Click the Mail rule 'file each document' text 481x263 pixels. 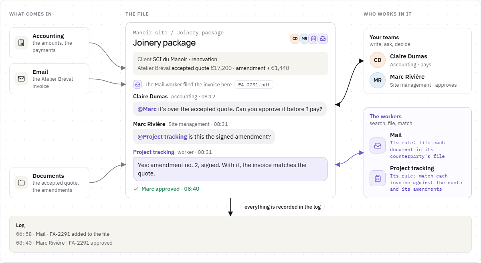pyautogui.click(x=417, y=149)
